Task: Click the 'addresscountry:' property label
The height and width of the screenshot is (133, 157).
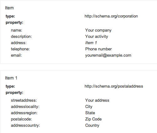Action: [x=25, y=125]
